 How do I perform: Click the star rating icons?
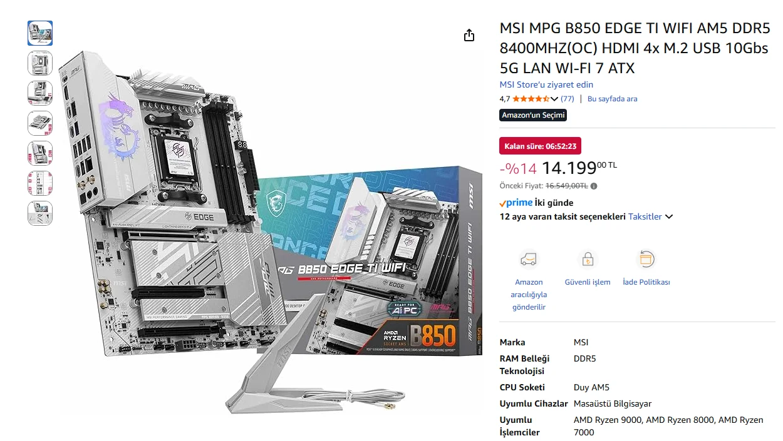pyautogui.click(x=531, y=99)
